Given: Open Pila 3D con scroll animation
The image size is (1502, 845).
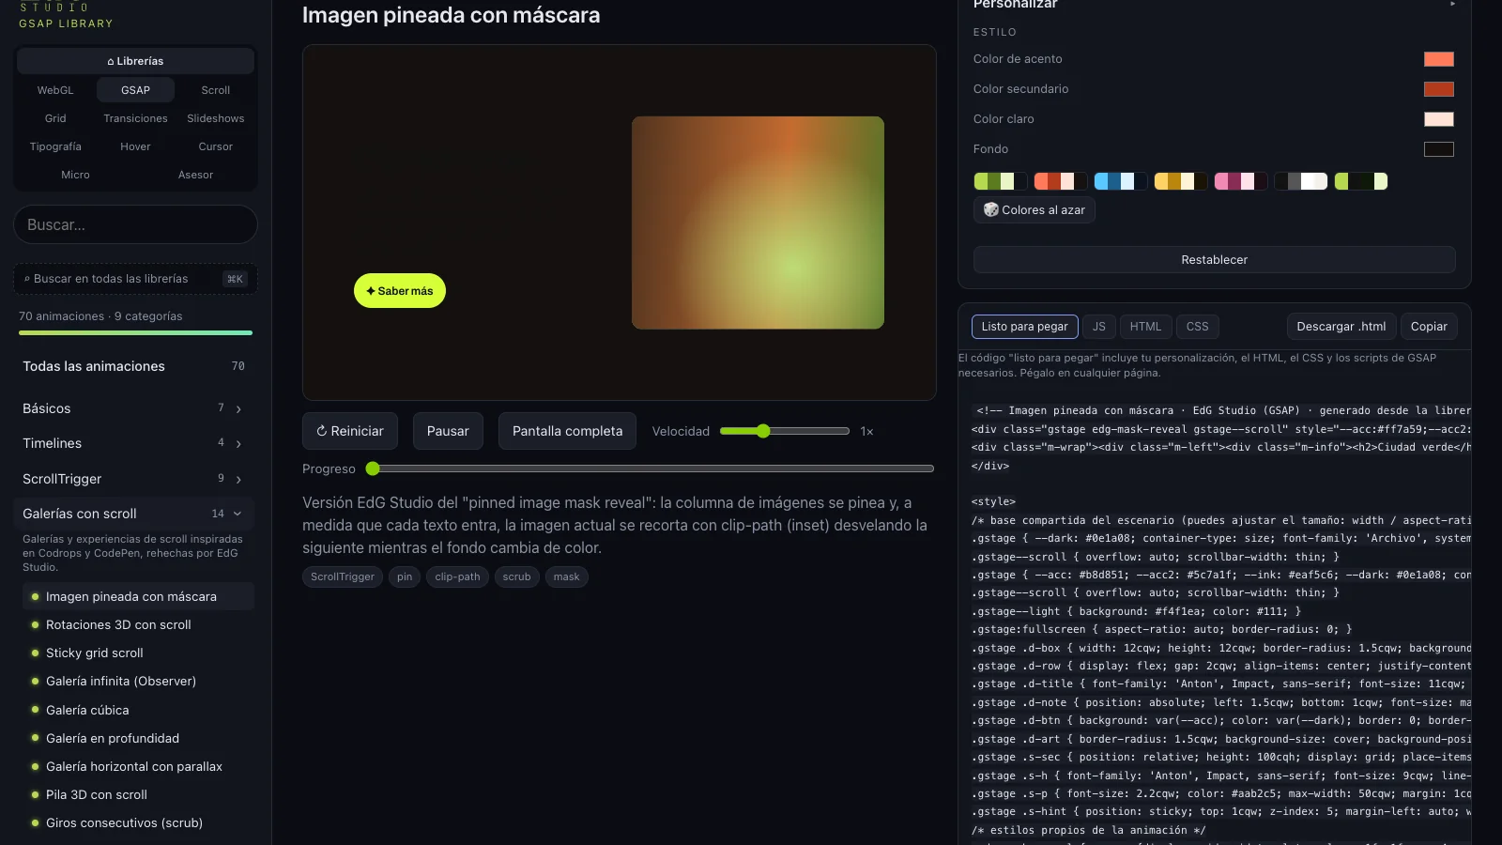Looking at the screenshot, I should pyautogui.click(x=138, y=794).
